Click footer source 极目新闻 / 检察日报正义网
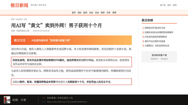188x105 pixels. (60, 98)
